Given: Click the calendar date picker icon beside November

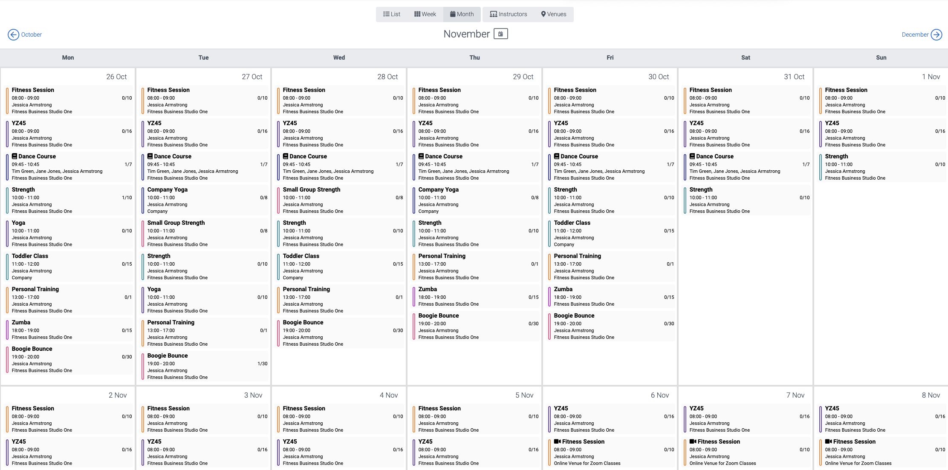Looking at the screenshot, I should coord(500,34).
